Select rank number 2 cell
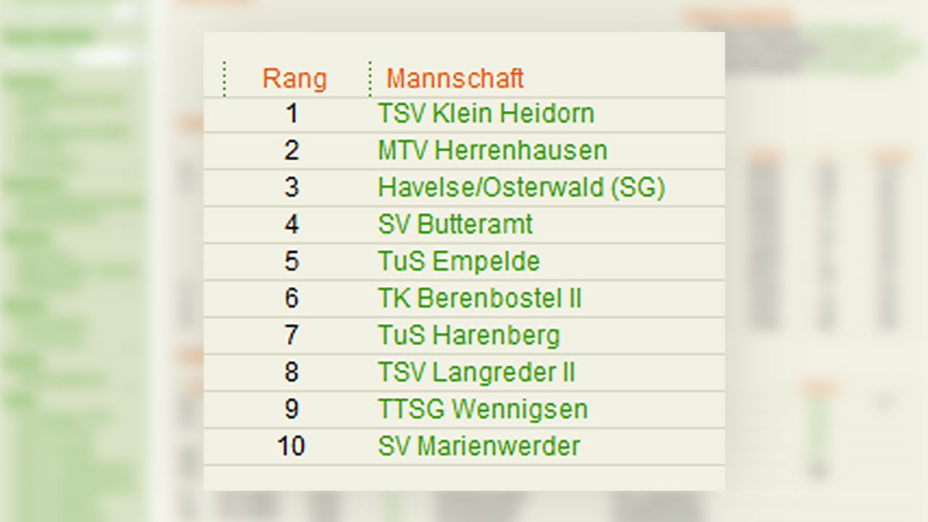This screenshot has width=928, height=522. [291, 151]
